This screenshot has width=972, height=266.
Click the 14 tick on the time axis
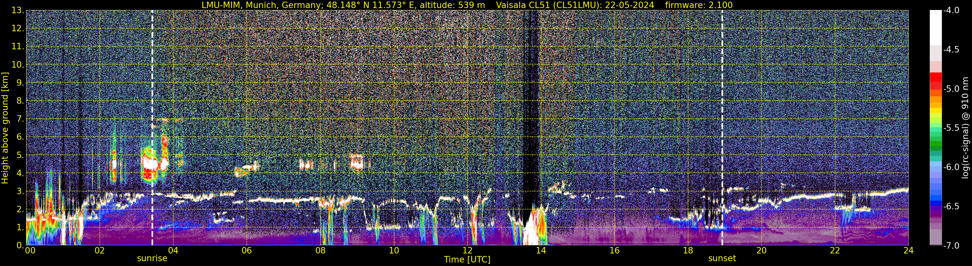click(x=541, y=251)
